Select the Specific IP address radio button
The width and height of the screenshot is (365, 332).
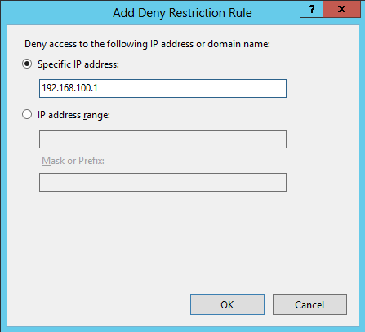click(27, 64)
